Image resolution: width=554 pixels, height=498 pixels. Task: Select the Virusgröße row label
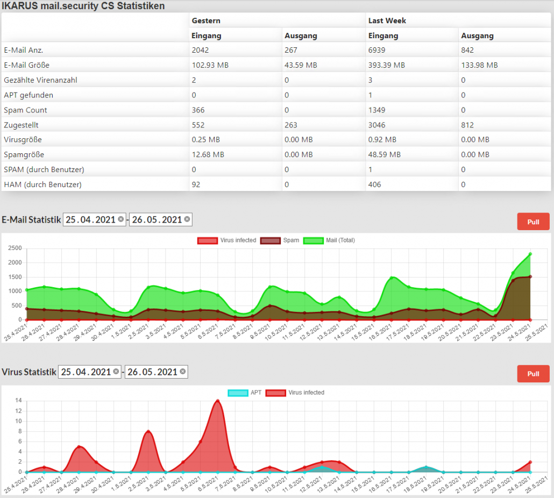click(x=23, y=139)
